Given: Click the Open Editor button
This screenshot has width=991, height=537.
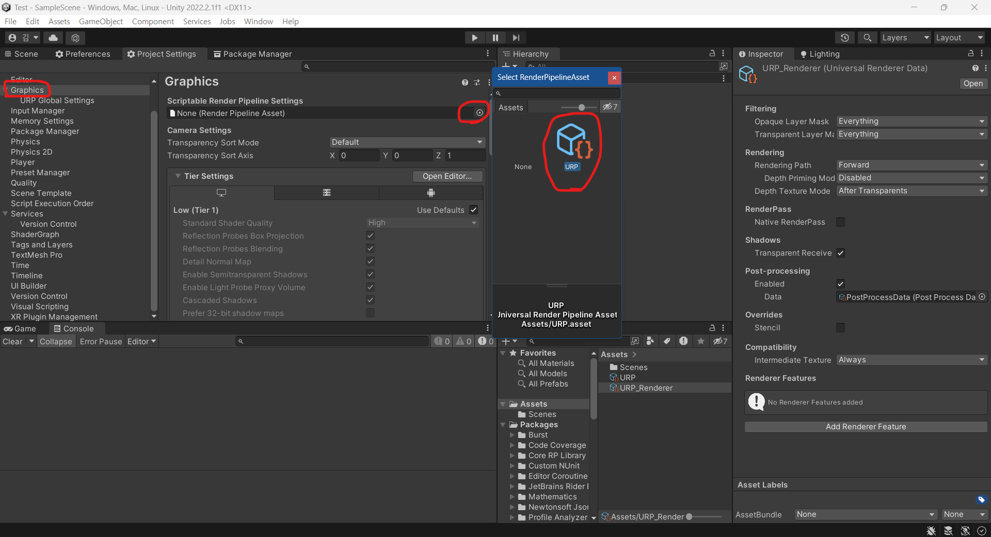Looking at the screenshot, I should click(x=447, y=176).
